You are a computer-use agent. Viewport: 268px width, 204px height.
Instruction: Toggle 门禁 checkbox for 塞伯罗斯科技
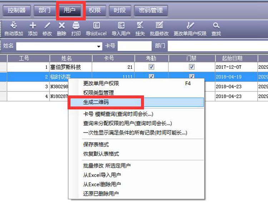[x=192, y=67]
